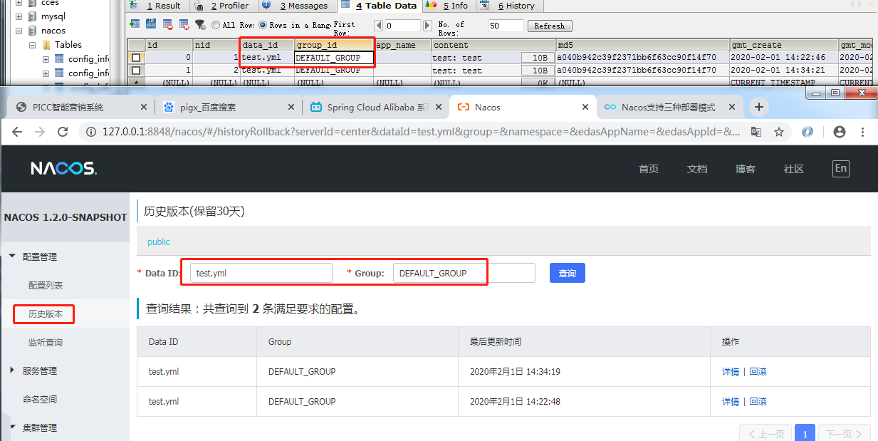Check the checkbox for row with id 1
Viewport: 878px width, 441px height.
point(135,71)
